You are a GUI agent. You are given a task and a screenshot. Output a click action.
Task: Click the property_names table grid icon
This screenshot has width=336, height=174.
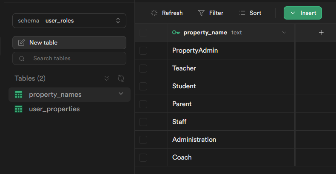[x=18, y=95]
